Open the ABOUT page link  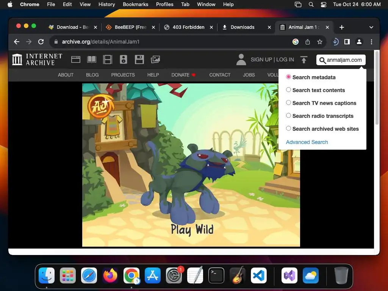coord(66,75)
